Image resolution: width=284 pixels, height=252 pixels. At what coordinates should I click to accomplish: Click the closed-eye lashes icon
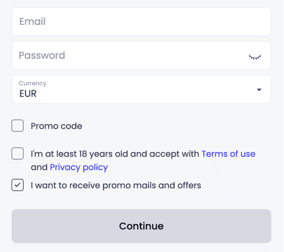[255, 58]
